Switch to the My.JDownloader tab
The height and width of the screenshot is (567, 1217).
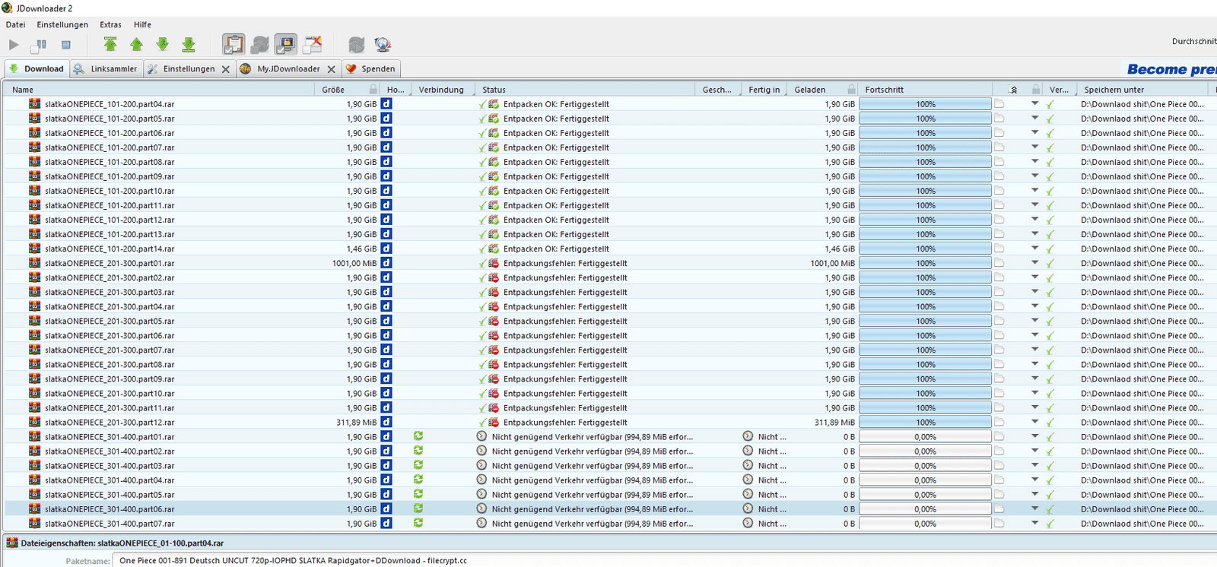click(288, 68)
